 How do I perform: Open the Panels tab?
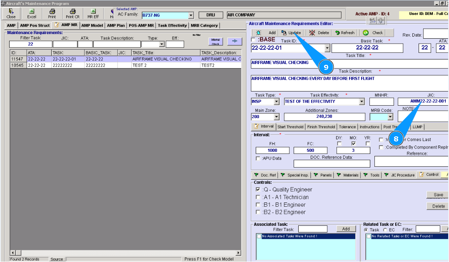(323, 175)
